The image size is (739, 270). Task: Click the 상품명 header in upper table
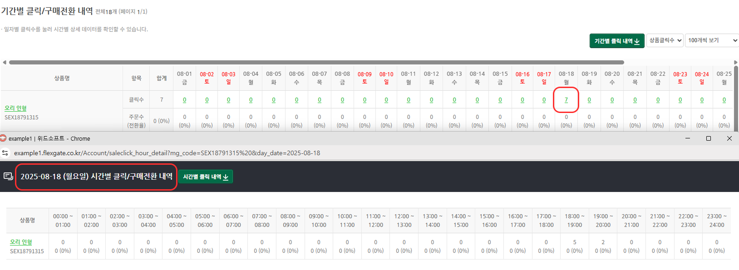coord(62,78)
